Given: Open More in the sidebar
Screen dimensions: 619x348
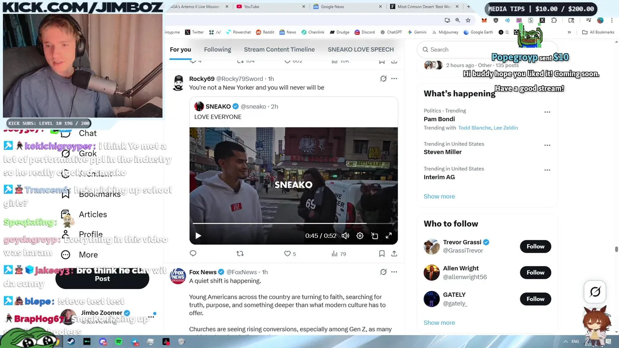Looking at the screenshot, I should (x=79, y=254).
